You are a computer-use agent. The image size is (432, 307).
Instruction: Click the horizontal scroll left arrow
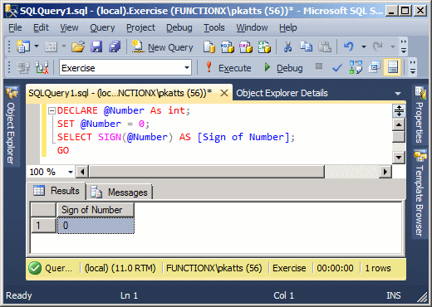coord(82,172)
